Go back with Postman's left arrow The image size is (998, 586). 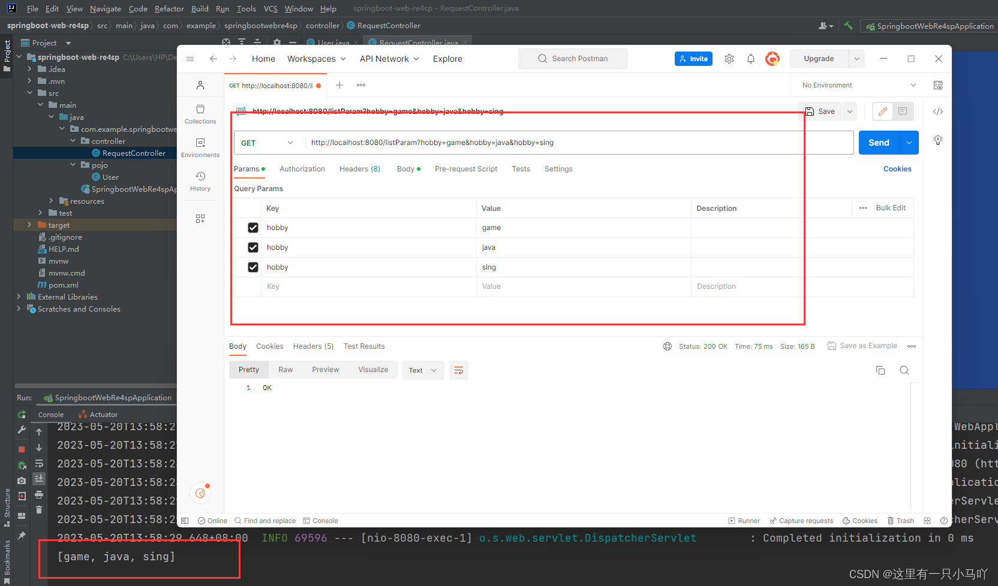pyautogui.click(x=214, y=59)
